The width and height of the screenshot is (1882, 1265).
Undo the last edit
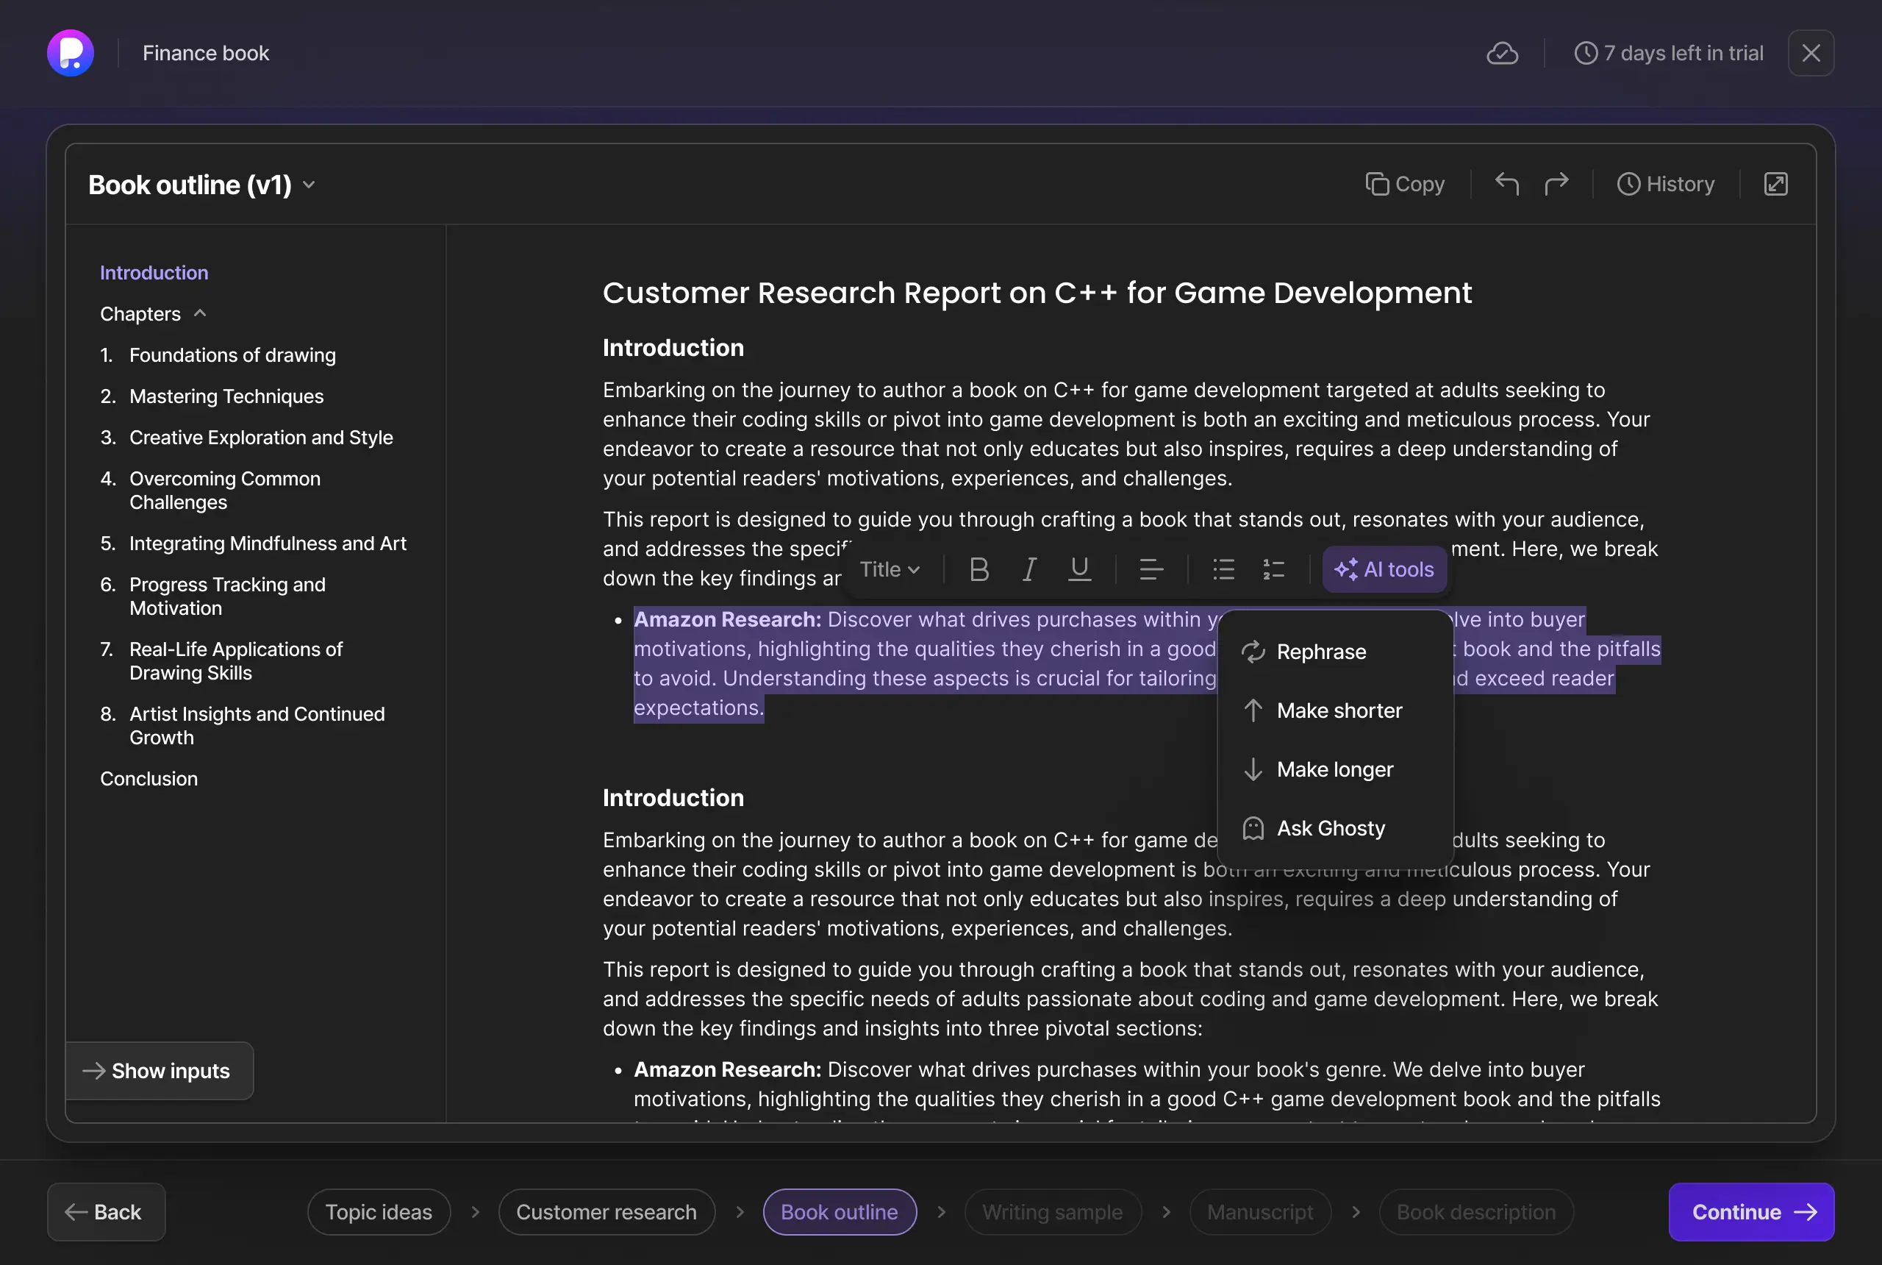click(1506, 184)
